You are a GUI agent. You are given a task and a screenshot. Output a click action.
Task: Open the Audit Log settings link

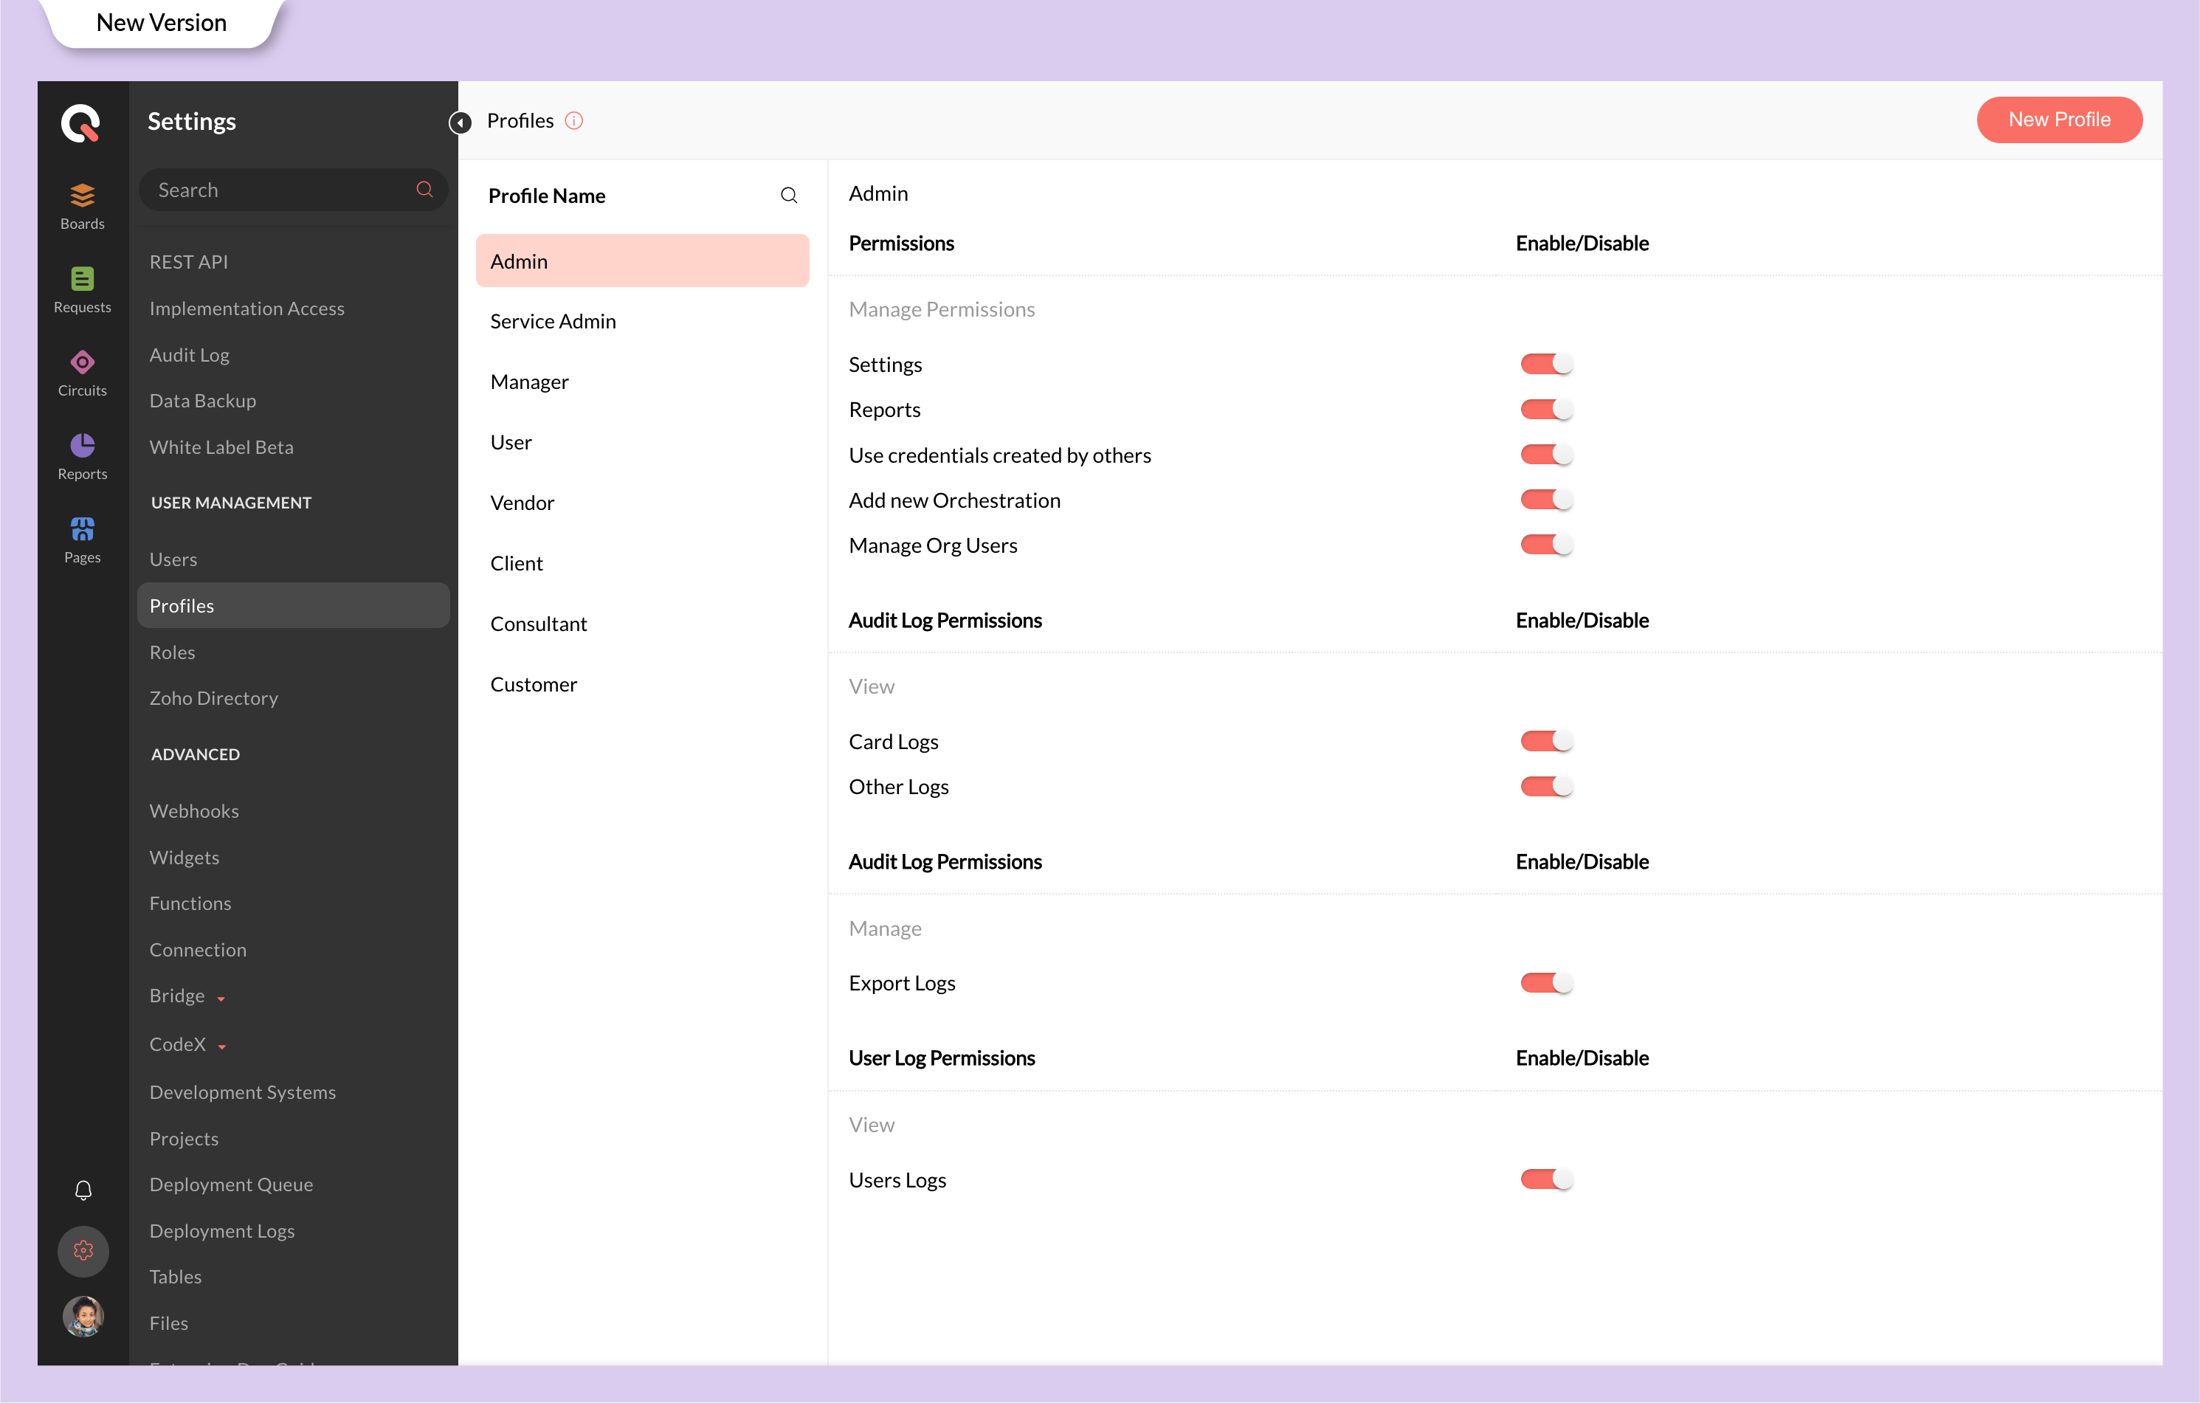pyautogui.click(x=189, y=354)
